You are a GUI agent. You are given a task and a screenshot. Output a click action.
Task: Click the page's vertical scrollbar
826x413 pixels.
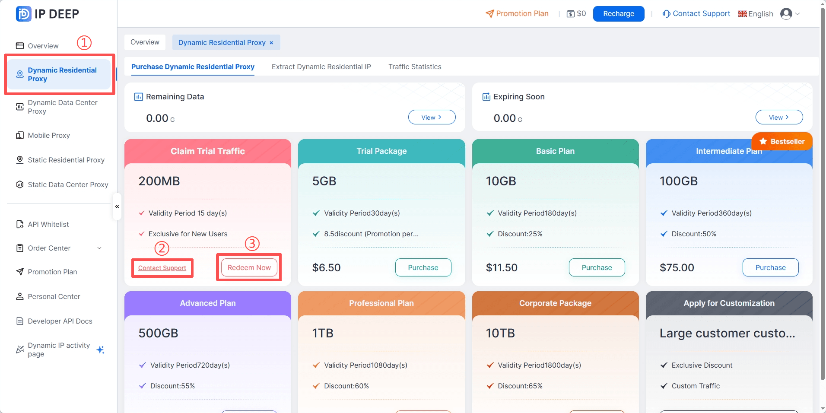tap(823, 194)
